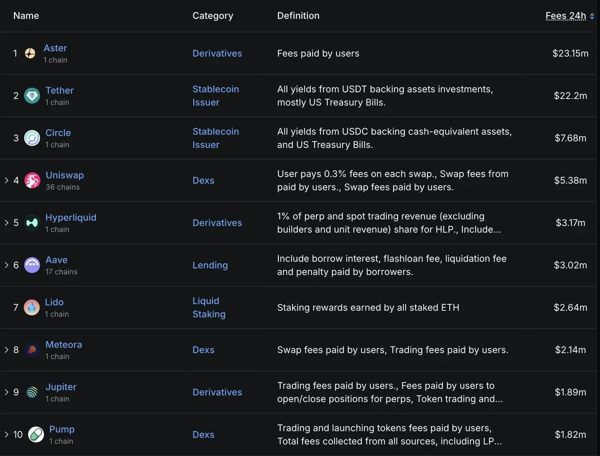The height and width of the screenshot is (456, 600).
Task: Click the Aster protocol logo icon
Action: tap(30, 53)
